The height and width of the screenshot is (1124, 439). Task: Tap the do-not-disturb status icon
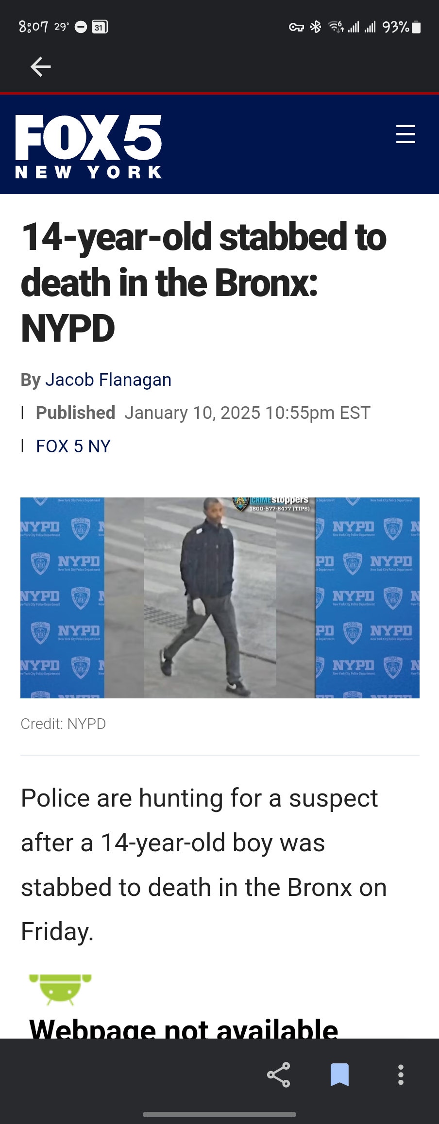[81, 27]
